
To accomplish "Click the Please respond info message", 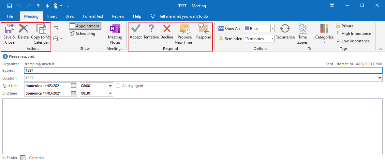I will tap(22, 56).
